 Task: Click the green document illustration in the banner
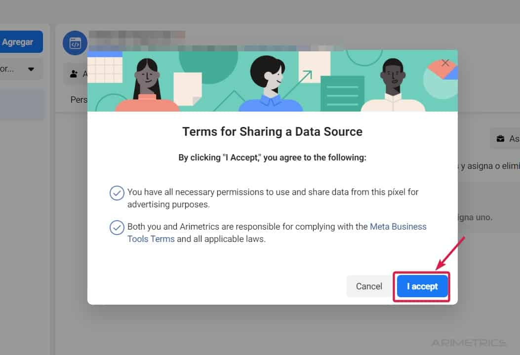click(x=342, y=93)
